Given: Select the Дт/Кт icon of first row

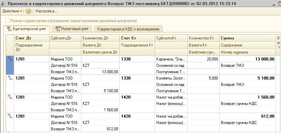Looking at the screenshot, I should point(10,59).
